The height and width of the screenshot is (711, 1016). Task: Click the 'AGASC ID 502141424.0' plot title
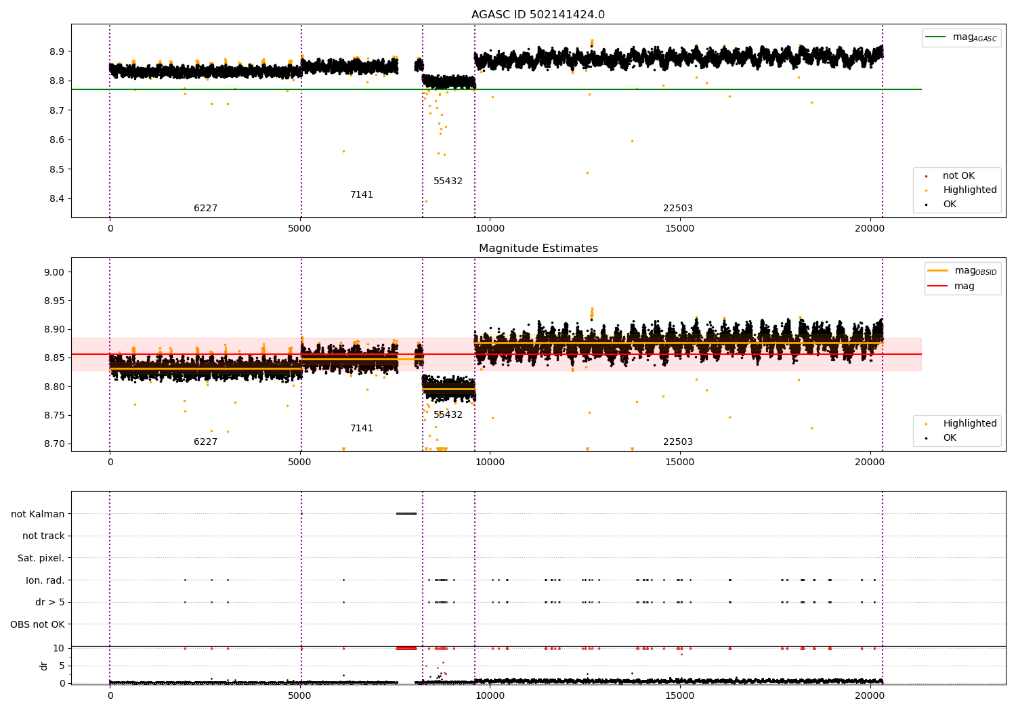tap(538, 15)
